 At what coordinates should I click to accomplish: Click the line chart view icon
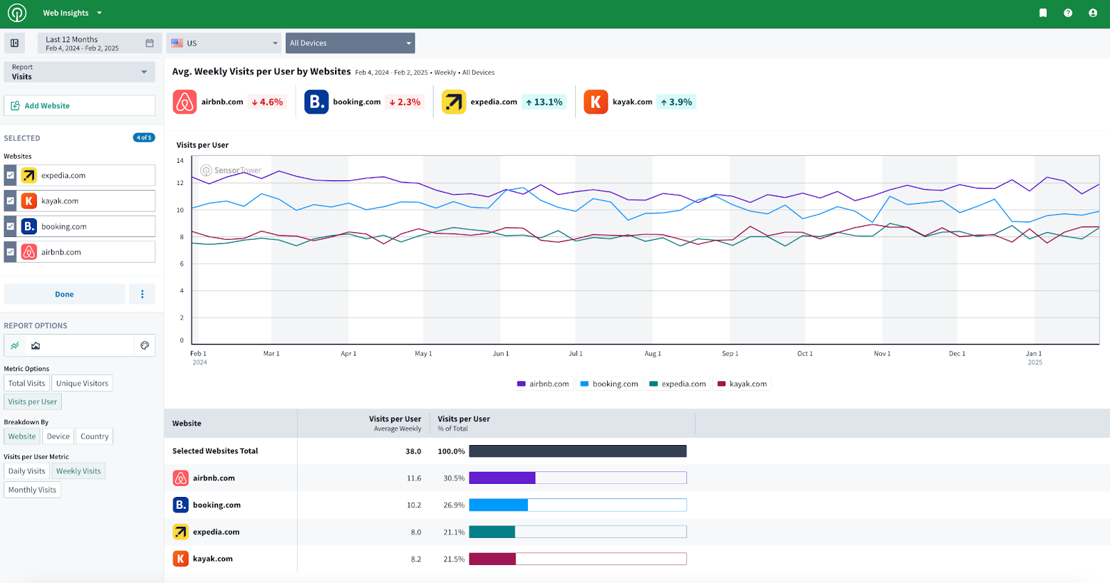coord(15,345)
